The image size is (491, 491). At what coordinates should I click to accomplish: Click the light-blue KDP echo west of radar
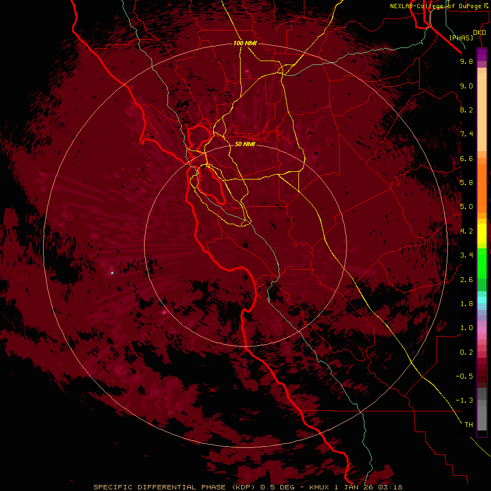(112, 273)
